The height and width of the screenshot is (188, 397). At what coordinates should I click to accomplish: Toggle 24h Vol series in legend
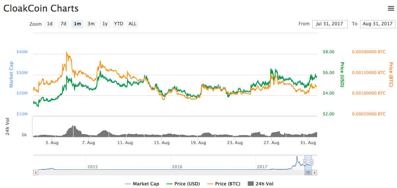[x=260, y=184]
